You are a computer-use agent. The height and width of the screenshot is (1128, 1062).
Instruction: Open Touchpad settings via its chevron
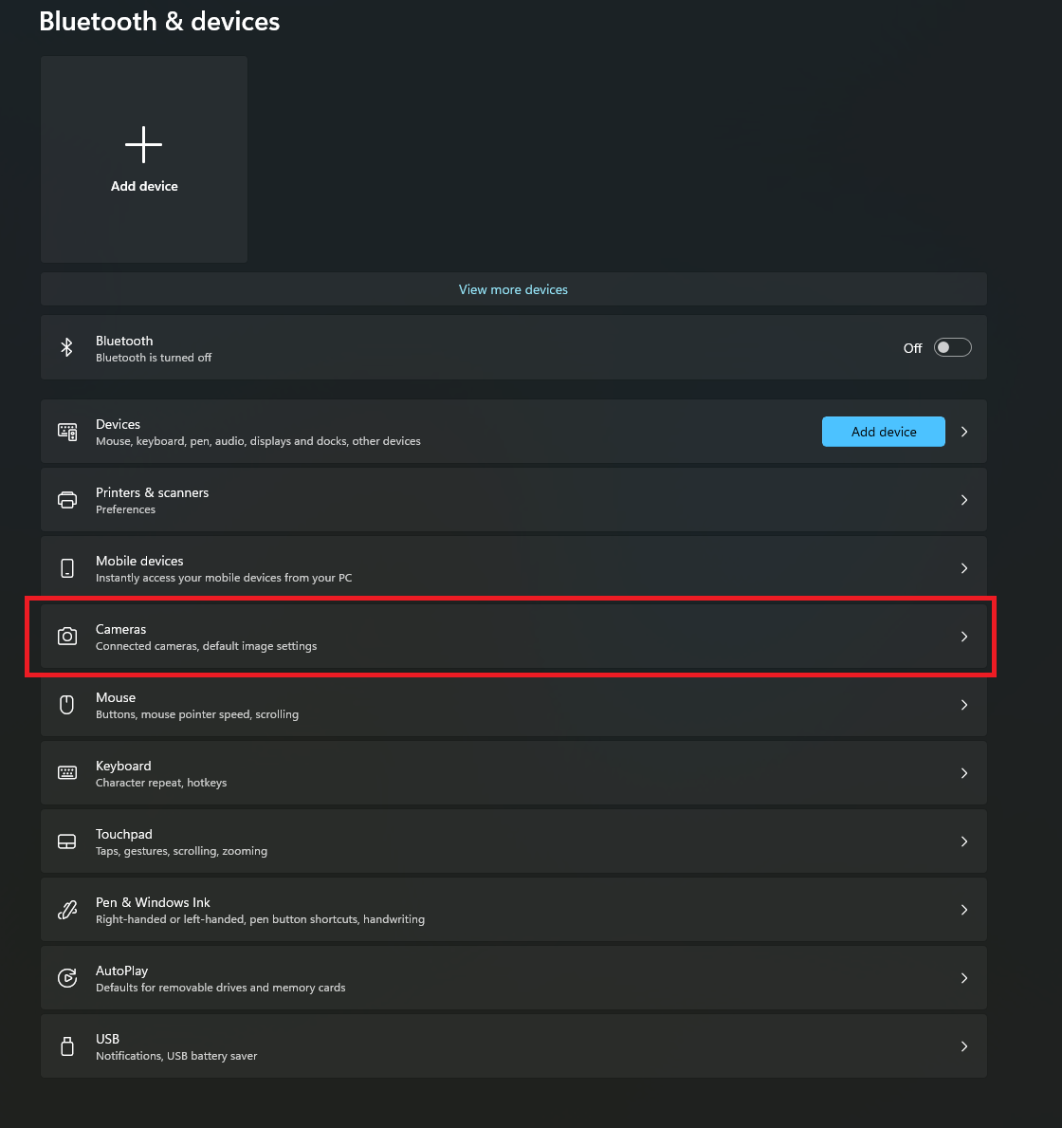964,841
